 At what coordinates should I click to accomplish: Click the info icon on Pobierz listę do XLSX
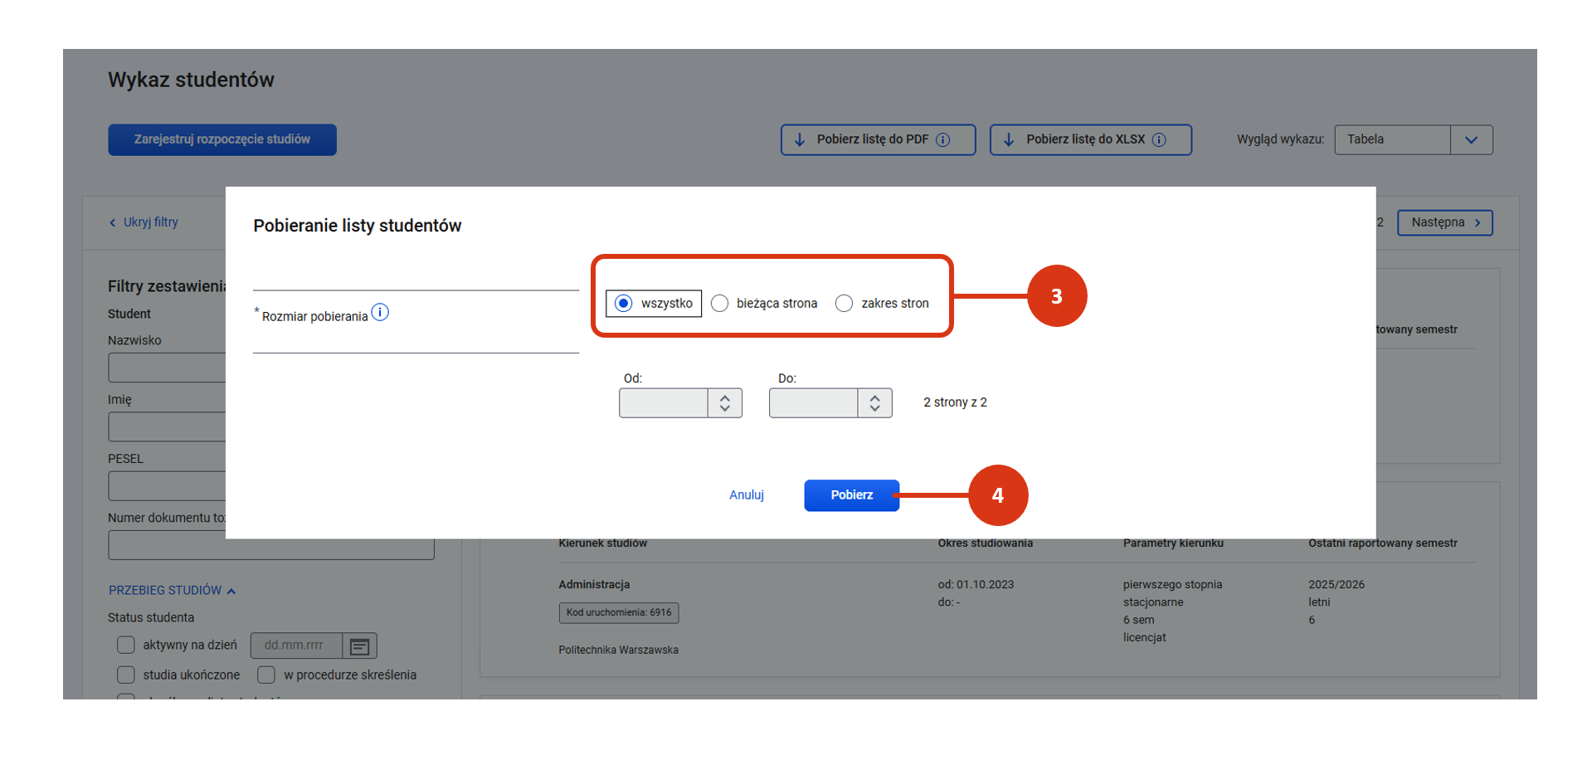tap(1159, 139)
